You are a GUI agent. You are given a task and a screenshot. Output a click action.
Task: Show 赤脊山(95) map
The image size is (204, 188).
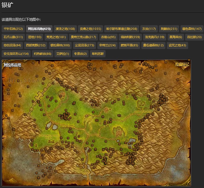pos(108,37)
